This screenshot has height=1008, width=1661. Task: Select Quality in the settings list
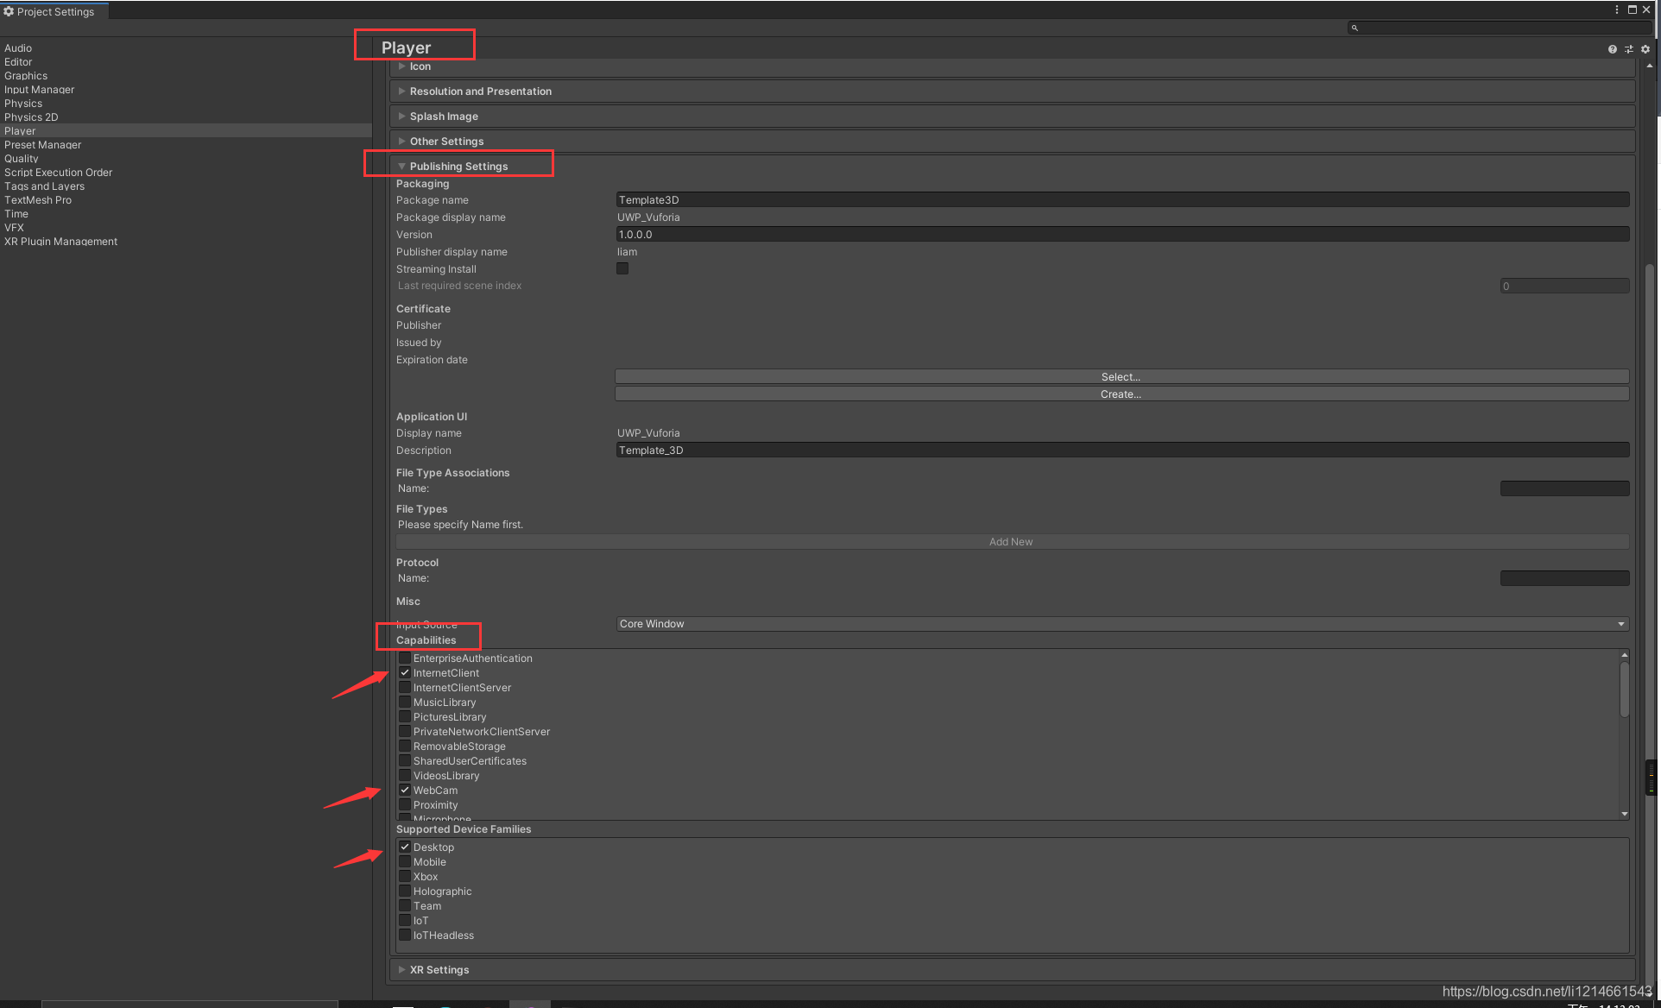[22, 159]
